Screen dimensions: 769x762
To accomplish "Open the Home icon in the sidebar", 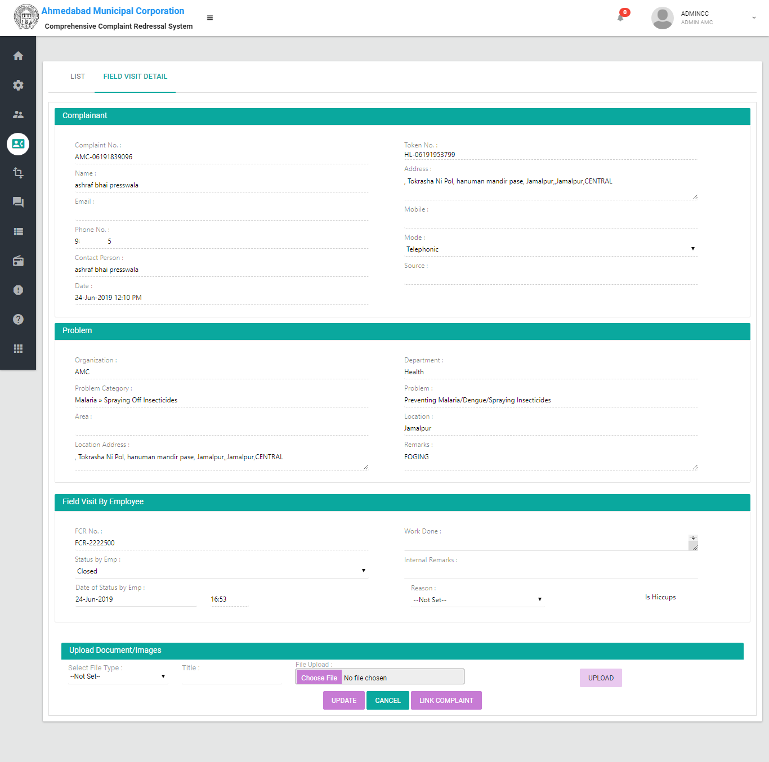I will pos(18,56).
